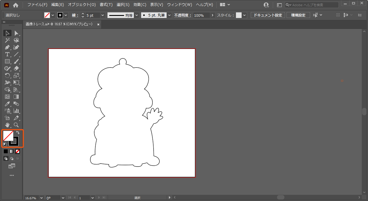This screenshot has width=368, height=201.
Task: Select the Lasso tool
Action: pos(17,40)
